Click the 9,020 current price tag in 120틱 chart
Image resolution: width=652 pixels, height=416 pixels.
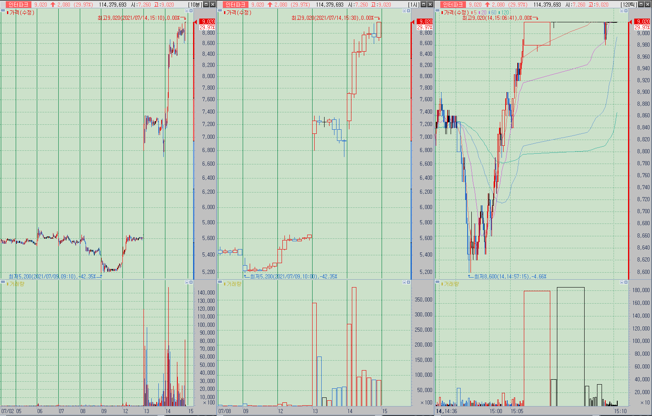[642, 21]
